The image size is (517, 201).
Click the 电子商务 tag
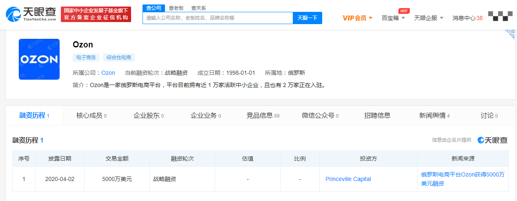click(86, 58)
